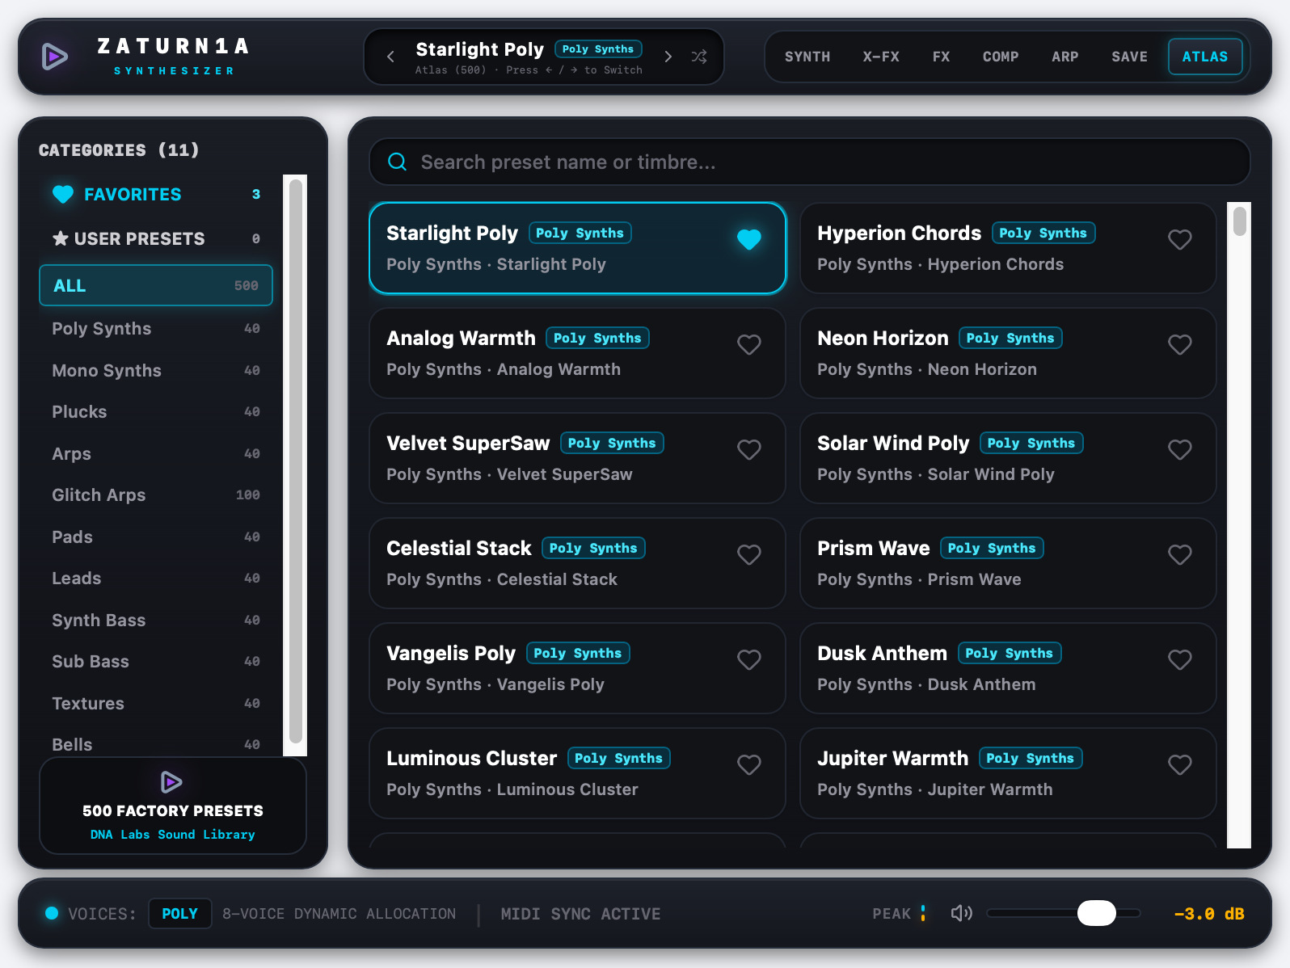
Task: Toggle heart on Luminous Cluster preset
Action: point(749,764)
